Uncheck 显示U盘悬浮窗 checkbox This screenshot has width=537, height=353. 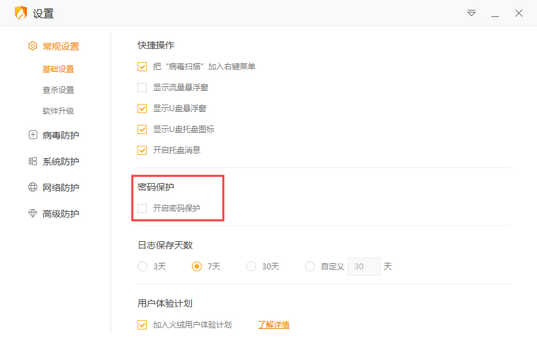click(x=142, y=109)
